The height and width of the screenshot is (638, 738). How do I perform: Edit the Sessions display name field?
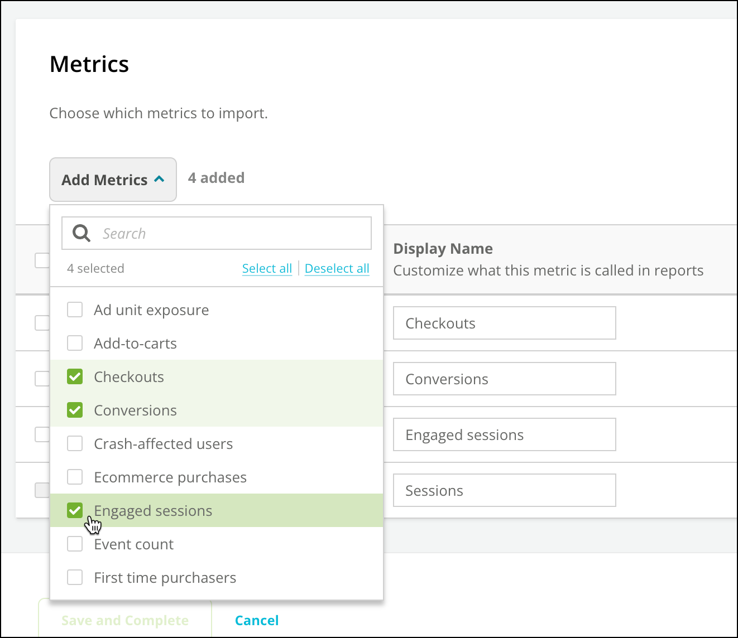(505, 490)
